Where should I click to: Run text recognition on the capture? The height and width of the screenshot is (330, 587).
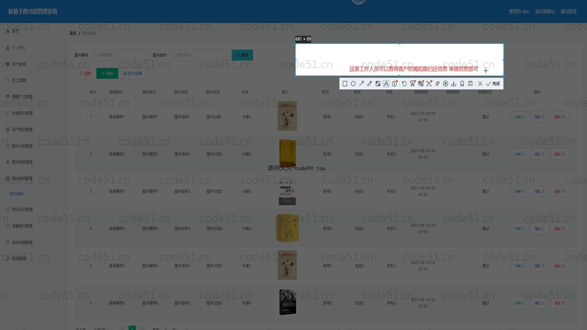(x=429, y=84)
